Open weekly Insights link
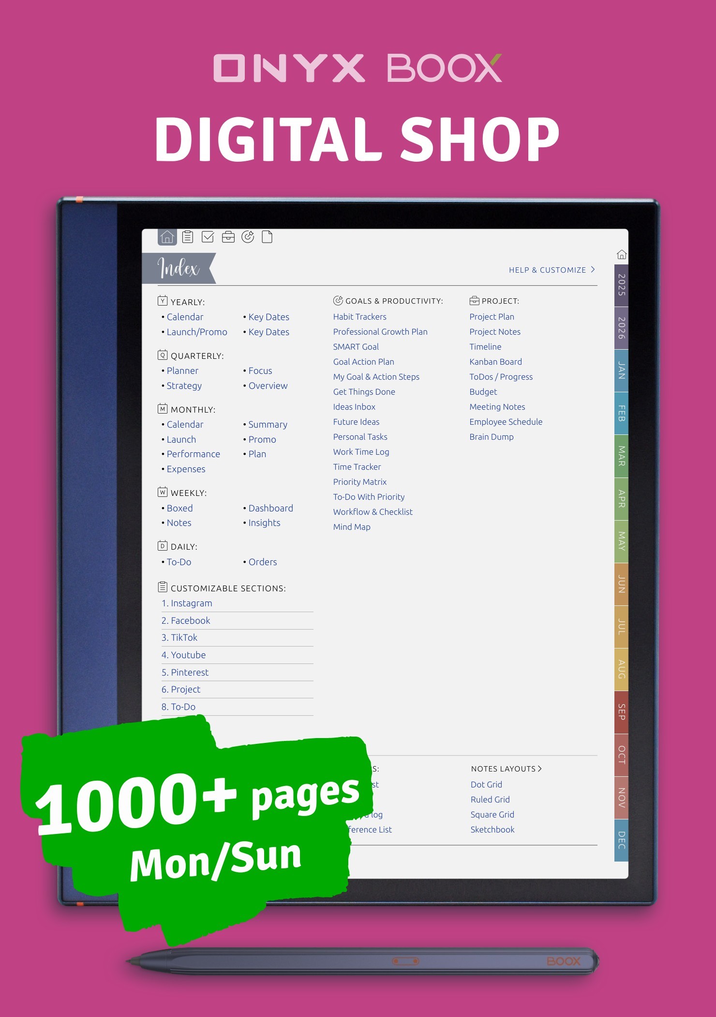 pos(265,523)
